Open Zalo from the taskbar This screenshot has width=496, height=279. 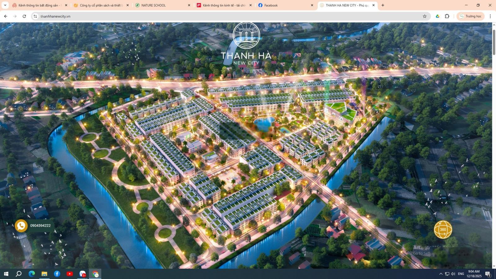tap(82, 274)
